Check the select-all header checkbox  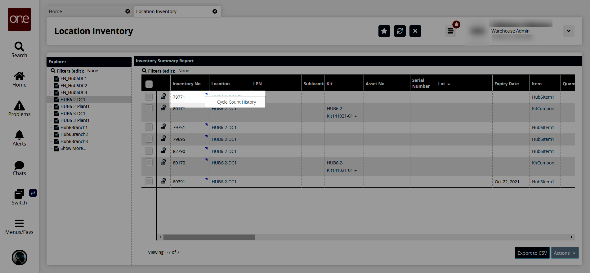(x=149, y=84)
